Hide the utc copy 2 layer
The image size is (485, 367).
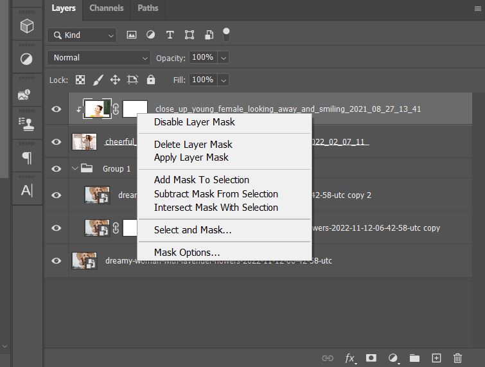click(x=57, y=195)
